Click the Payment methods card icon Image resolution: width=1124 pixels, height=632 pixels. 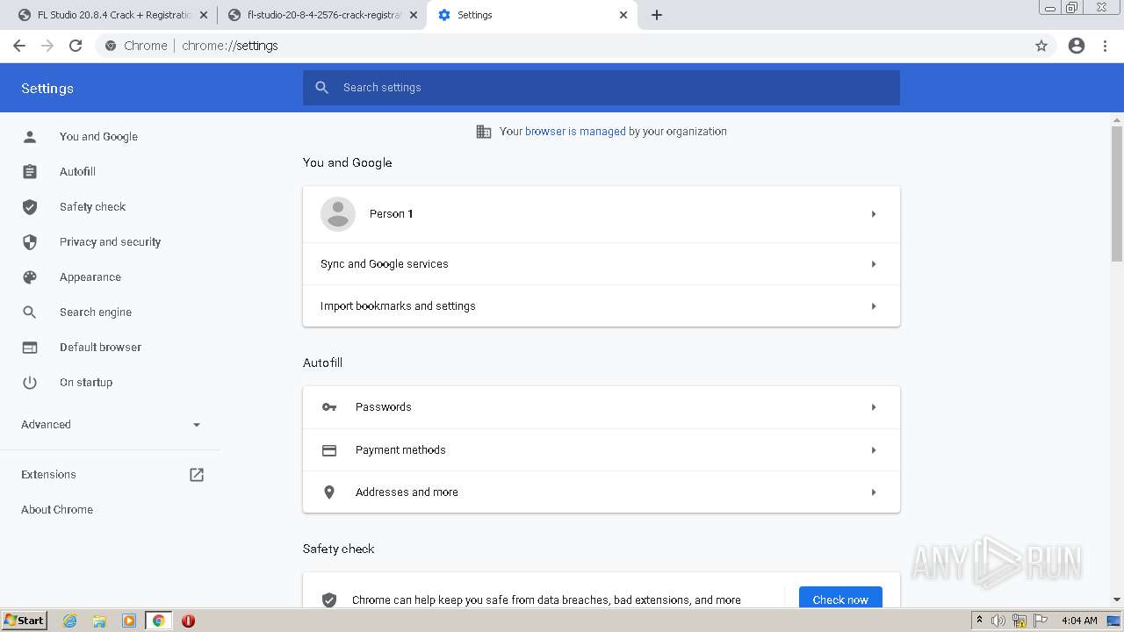click(x=329, y=450)
